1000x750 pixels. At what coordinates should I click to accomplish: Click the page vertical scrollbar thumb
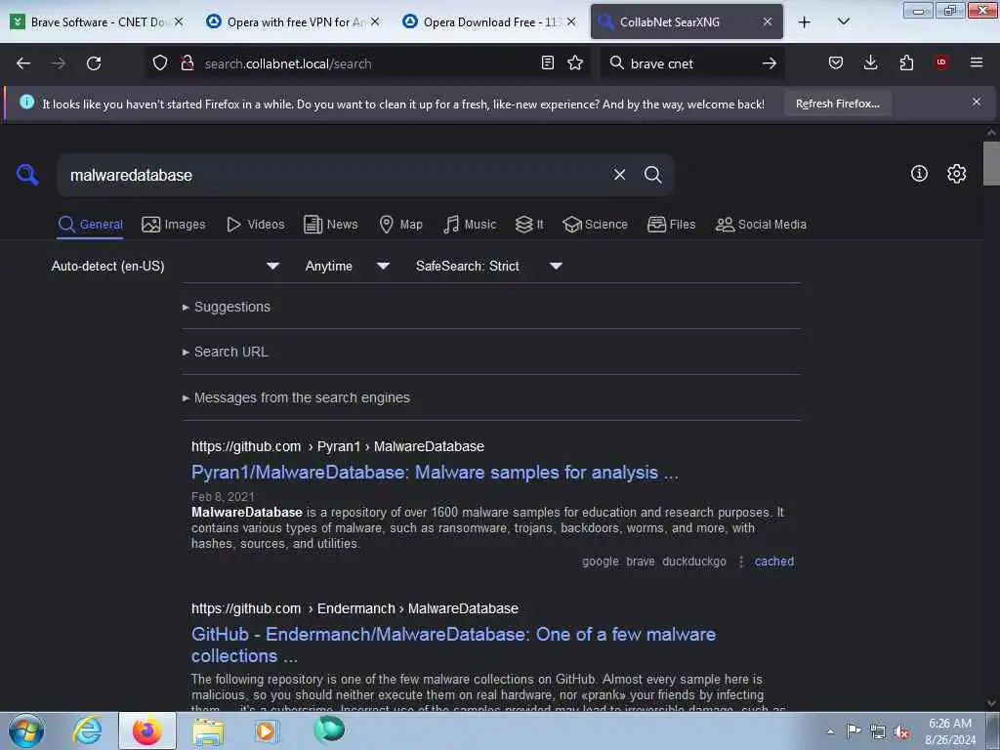click(991, 163)
